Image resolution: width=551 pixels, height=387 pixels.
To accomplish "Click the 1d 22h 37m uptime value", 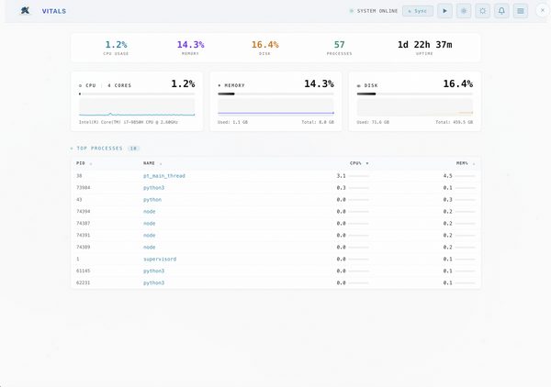I will click(x=424, y=45).
